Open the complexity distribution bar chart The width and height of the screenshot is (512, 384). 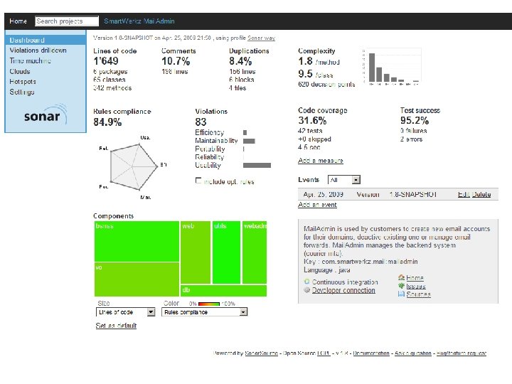click(392, 67)
